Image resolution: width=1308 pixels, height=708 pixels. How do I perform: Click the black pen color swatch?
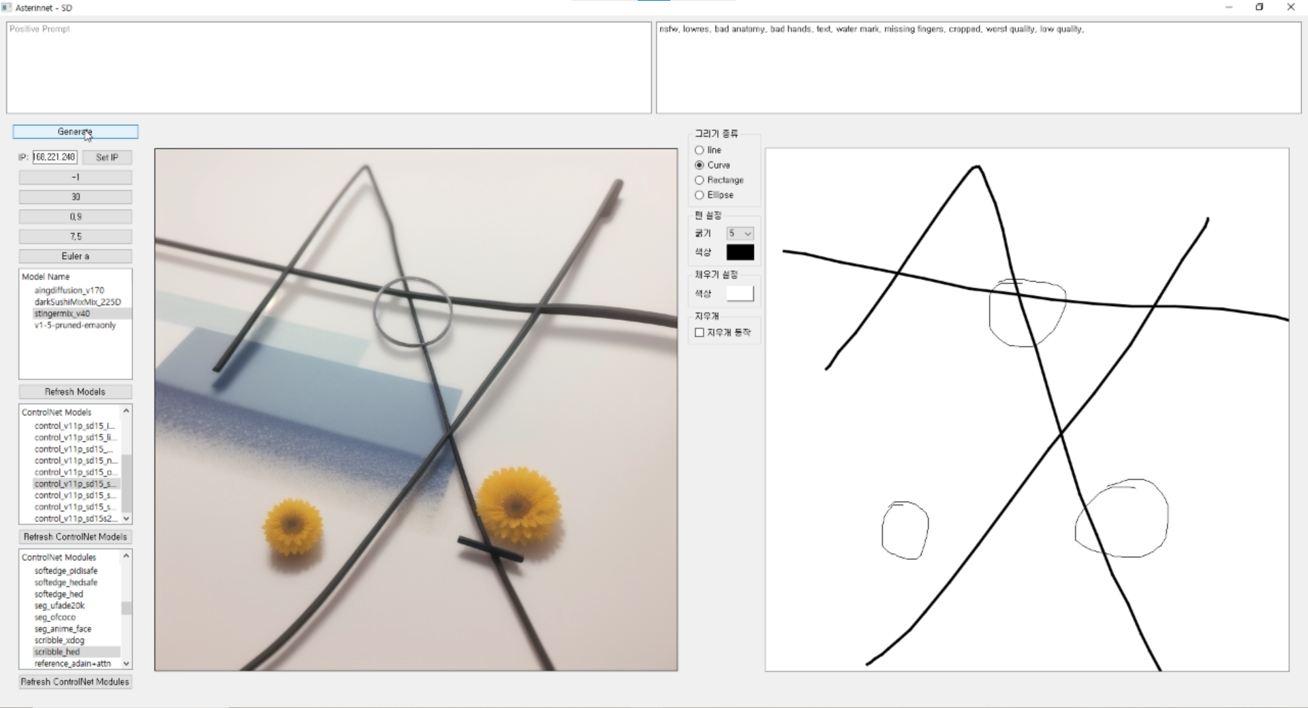pos(740,253)
